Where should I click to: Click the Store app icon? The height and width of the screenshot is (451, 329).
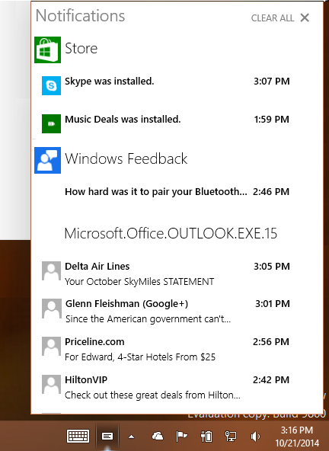pyautogui.click(x=47, y=50)
